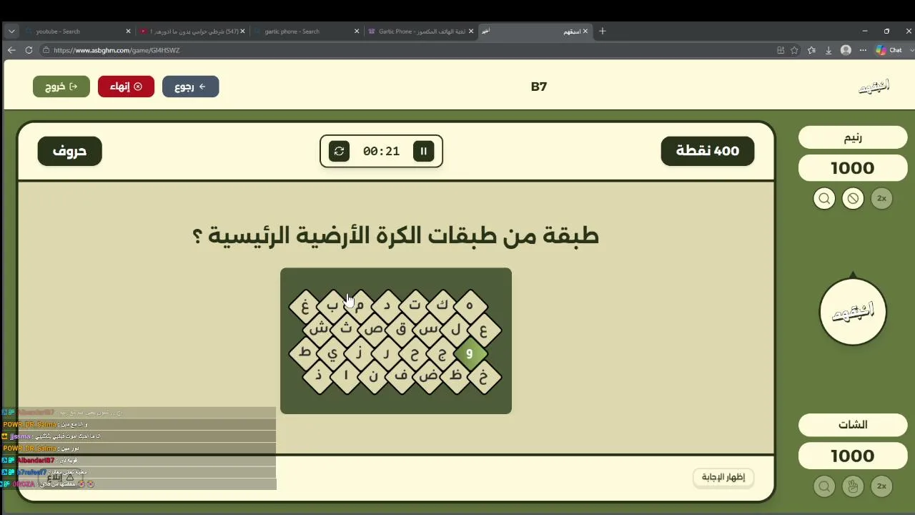This screenshot has width=915, height=515.
Task: Use block helper icon under رنيم
Action: (x=853, y=198)
